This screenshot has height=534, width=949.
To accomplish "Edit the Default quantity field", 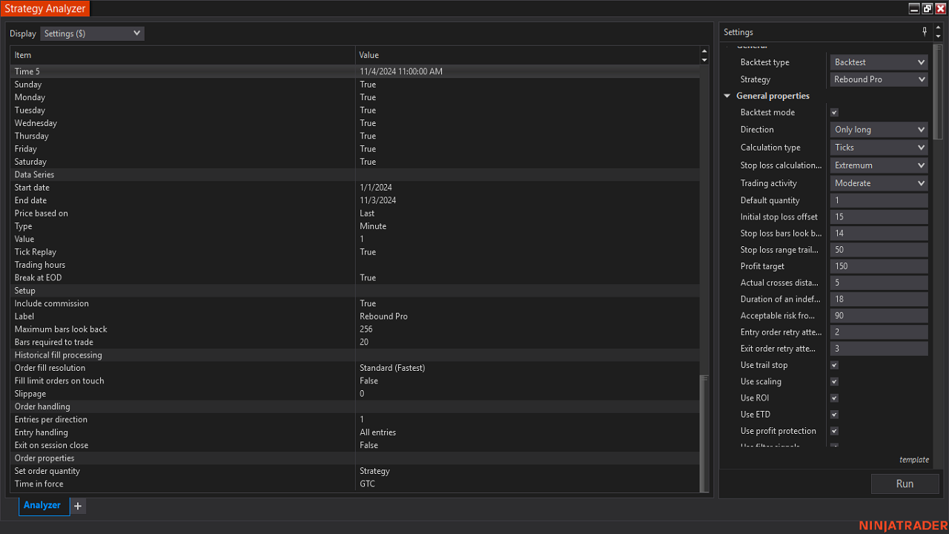I will point(879,201).
